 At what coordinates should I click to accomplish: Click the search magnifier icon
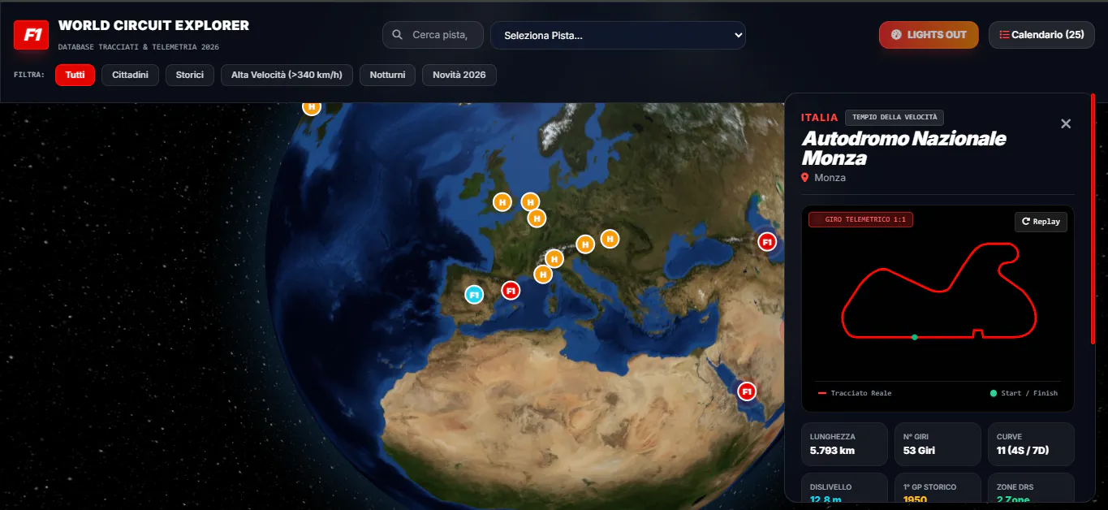(398, 35)
